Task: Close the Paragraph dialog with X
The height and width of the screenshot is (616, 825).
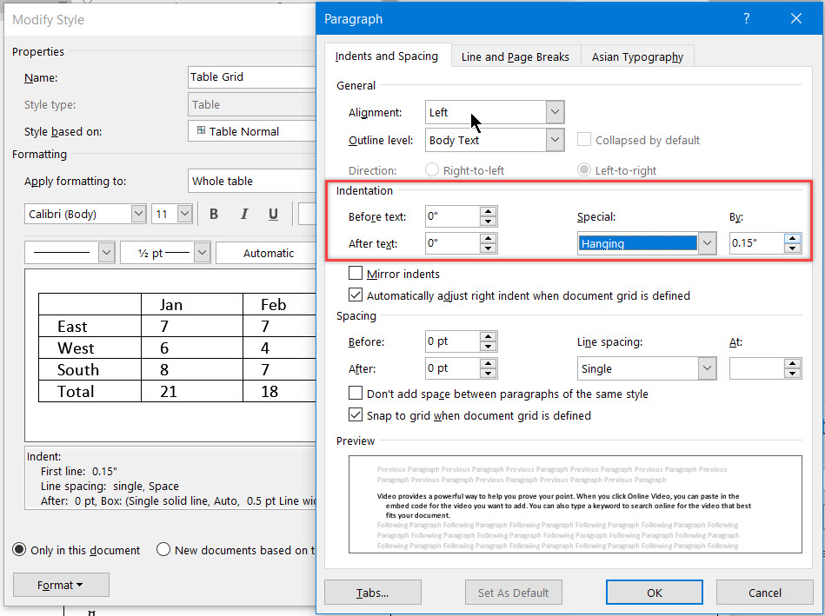Action: pos(796,19)
